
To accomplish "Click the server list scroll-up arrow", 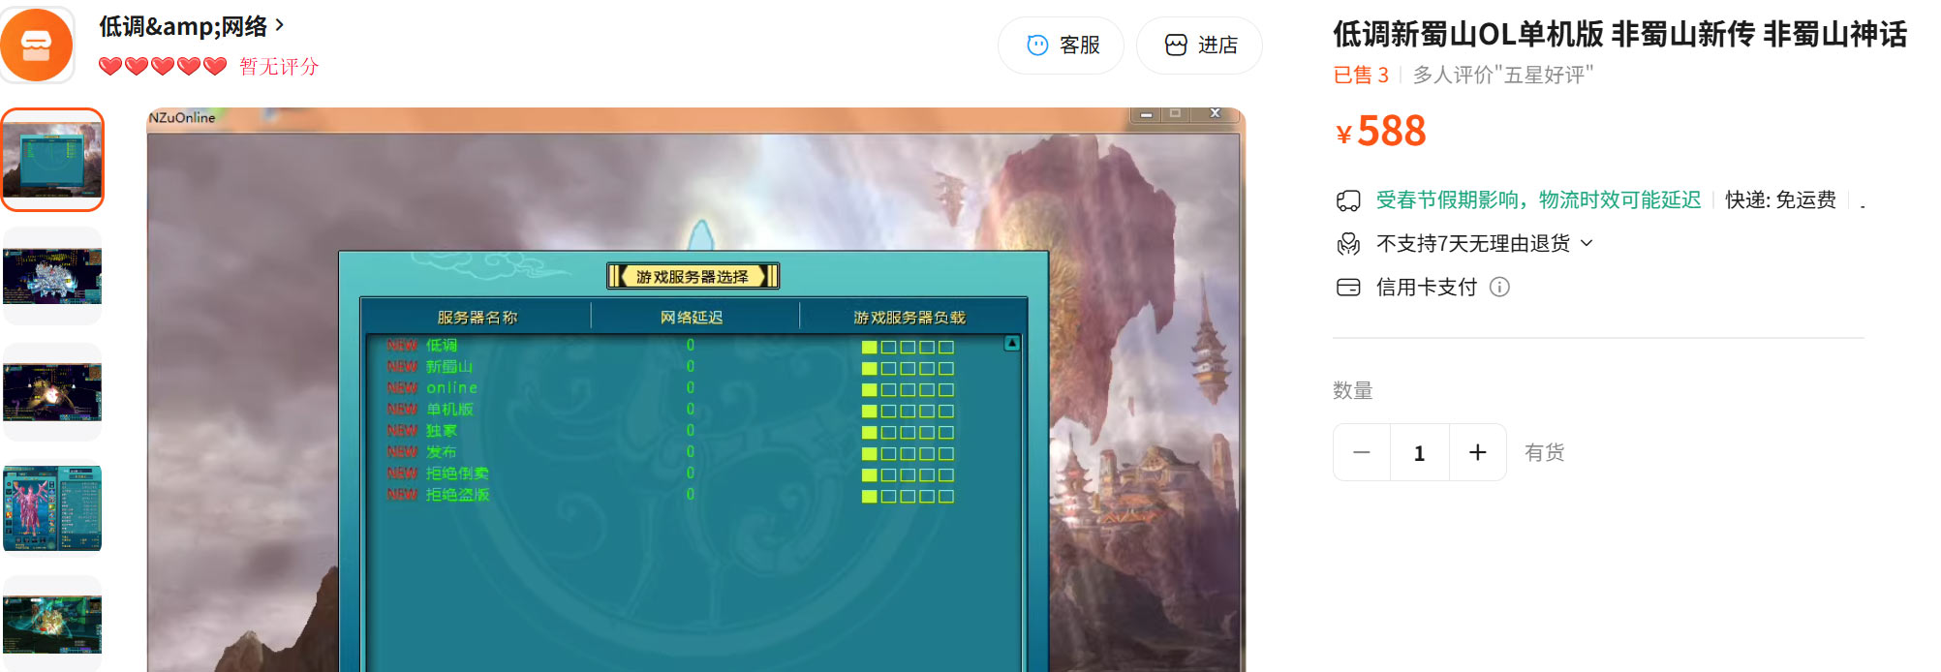I will click(1012, 344).
